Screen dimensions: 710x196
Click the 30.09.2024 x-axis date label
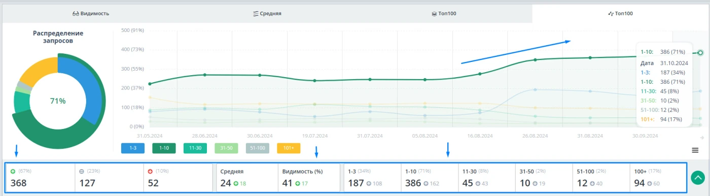point(645,136)
